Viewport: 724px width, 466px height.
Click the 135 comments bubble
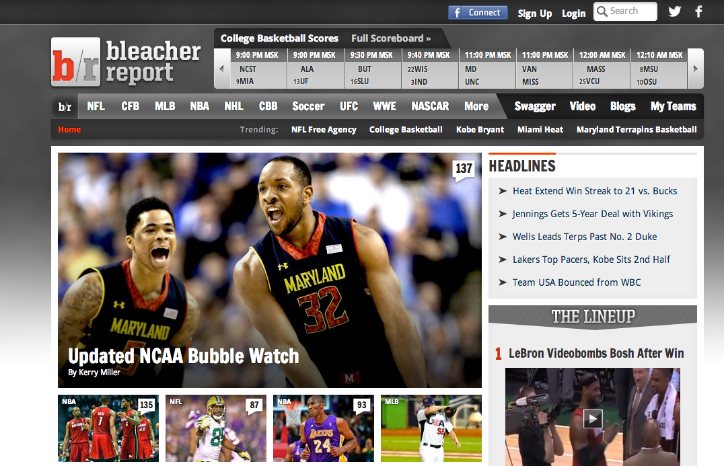tap(146, 405)
